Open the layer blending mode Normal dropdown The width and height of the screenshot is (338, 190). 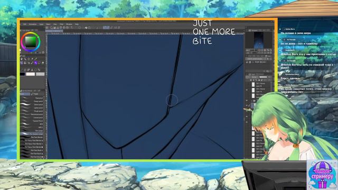pos(255,77)
